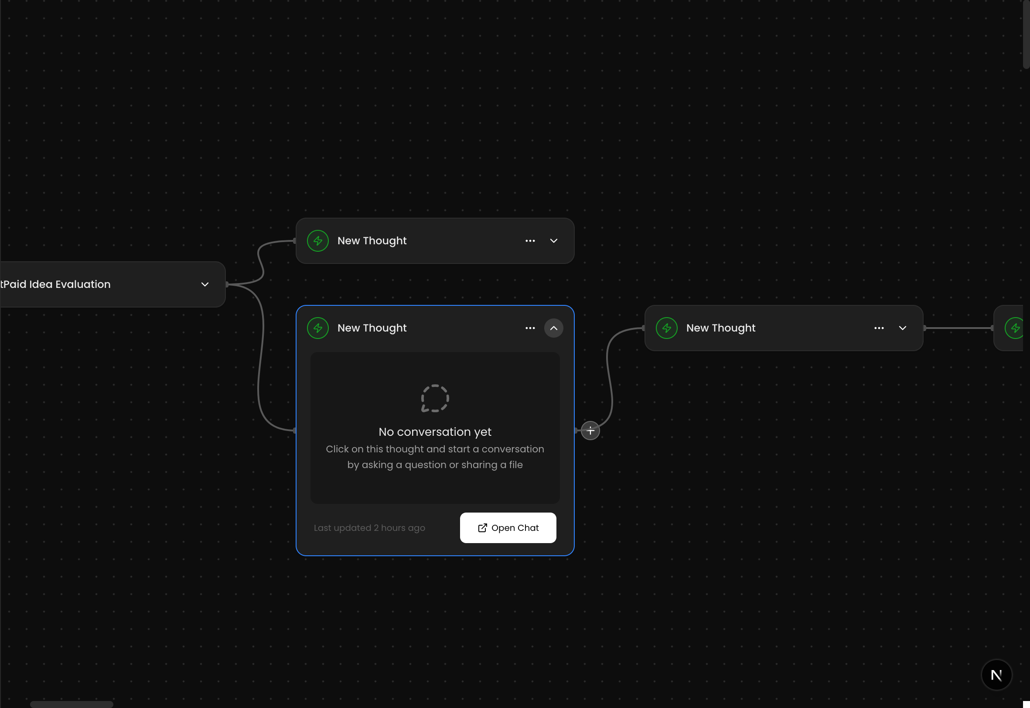Collapse the expanded New Thought card
Image resolution: width=1030 pixels, height=708 pixels.
pos(553,328)
